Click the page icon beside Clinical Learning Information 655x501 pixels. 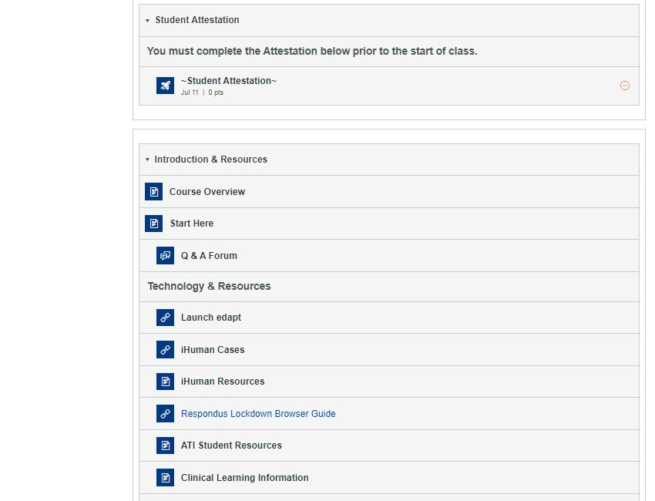165,478
